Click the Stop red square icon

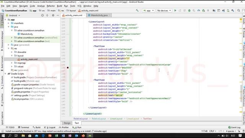[208, 10]
